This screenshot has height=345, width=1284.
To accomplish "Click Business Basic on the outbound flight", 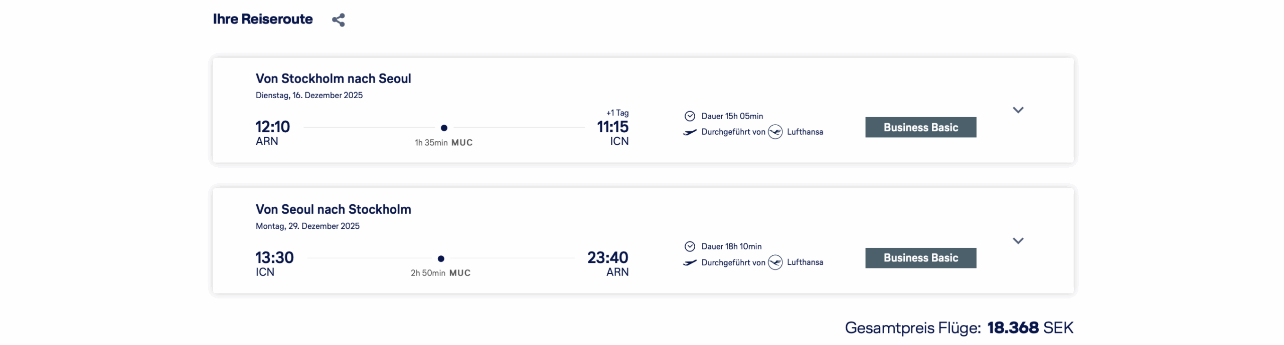I will point(920,127).
